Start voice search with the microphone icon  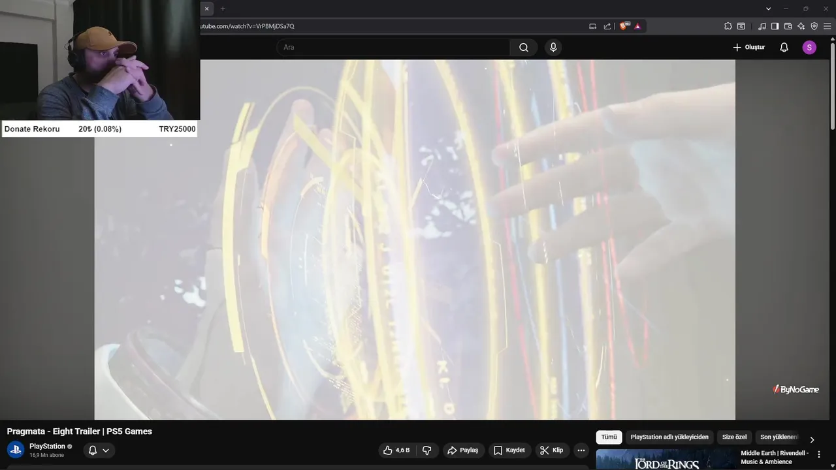coord(553,48)
